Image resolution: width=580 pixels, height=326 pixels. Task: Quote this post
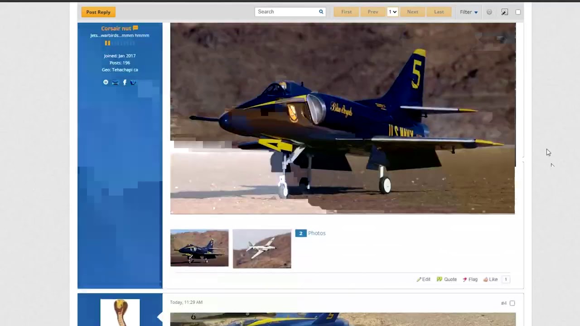point(447,279)
